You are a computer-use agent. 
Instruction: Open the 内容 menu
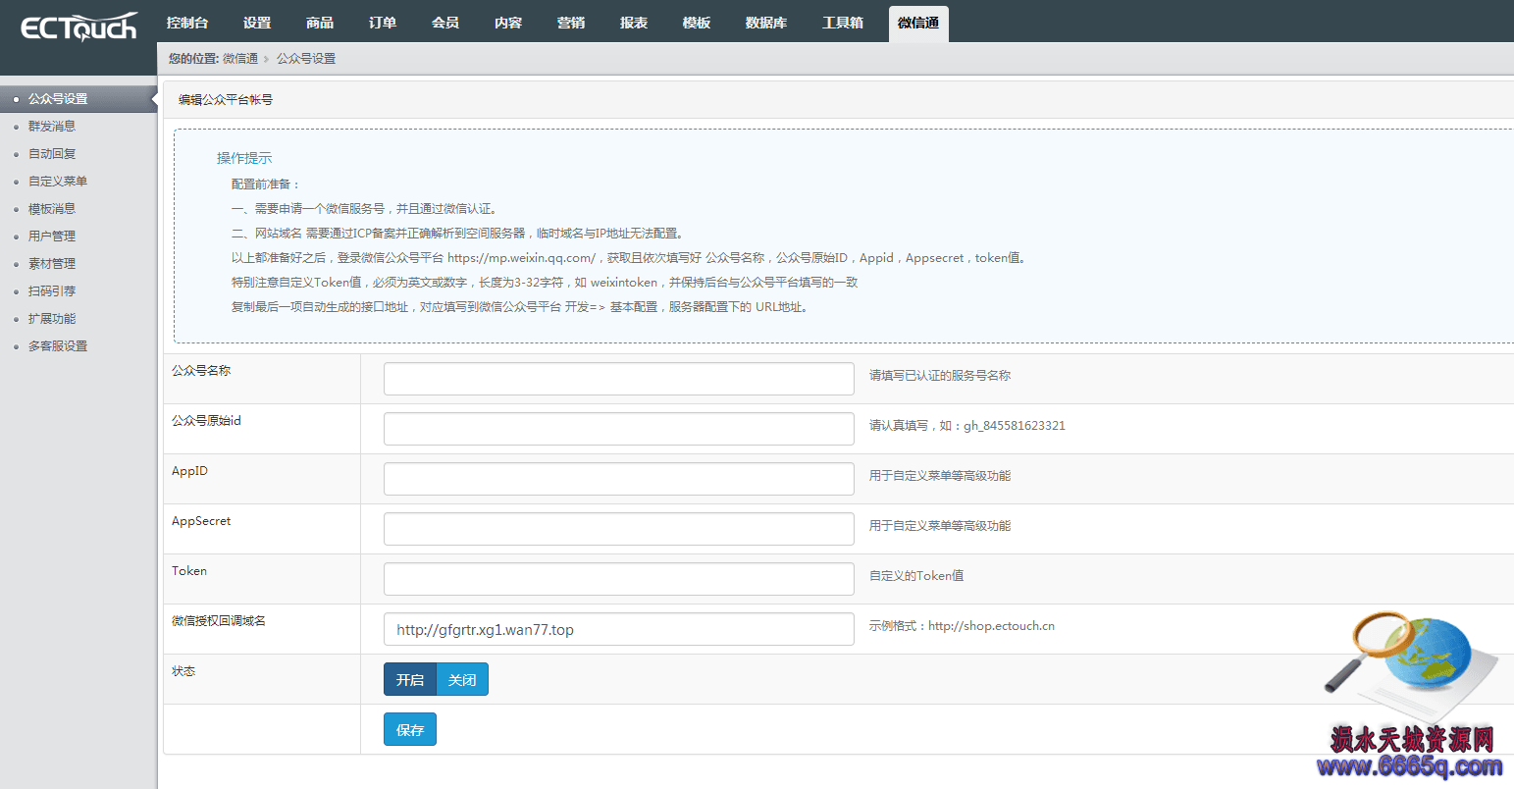click(x=508, y=23)
